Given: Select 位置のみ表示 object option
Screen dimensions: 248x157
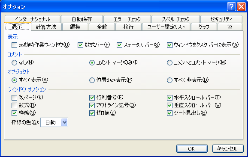Looking at the screenshot, I should click(92, 80).
